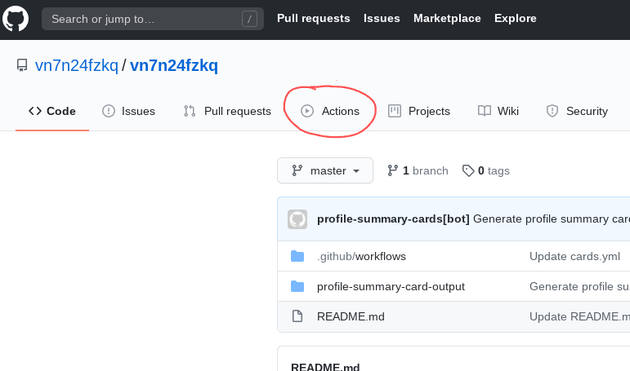Open the Wiki tab
The width and height of the screenshot is (630, 371).
pyautogui.click(x=498, y=111)
